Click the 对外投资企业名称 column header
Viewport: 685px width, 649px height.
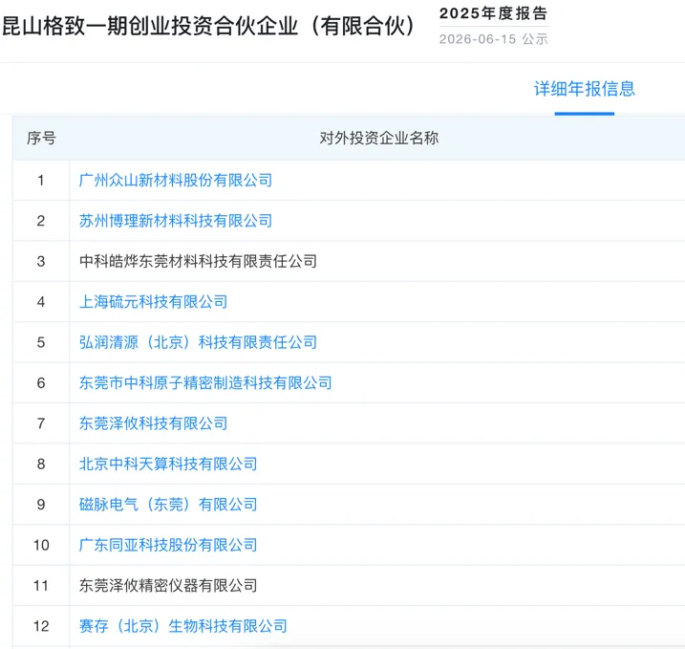point(378,138)
